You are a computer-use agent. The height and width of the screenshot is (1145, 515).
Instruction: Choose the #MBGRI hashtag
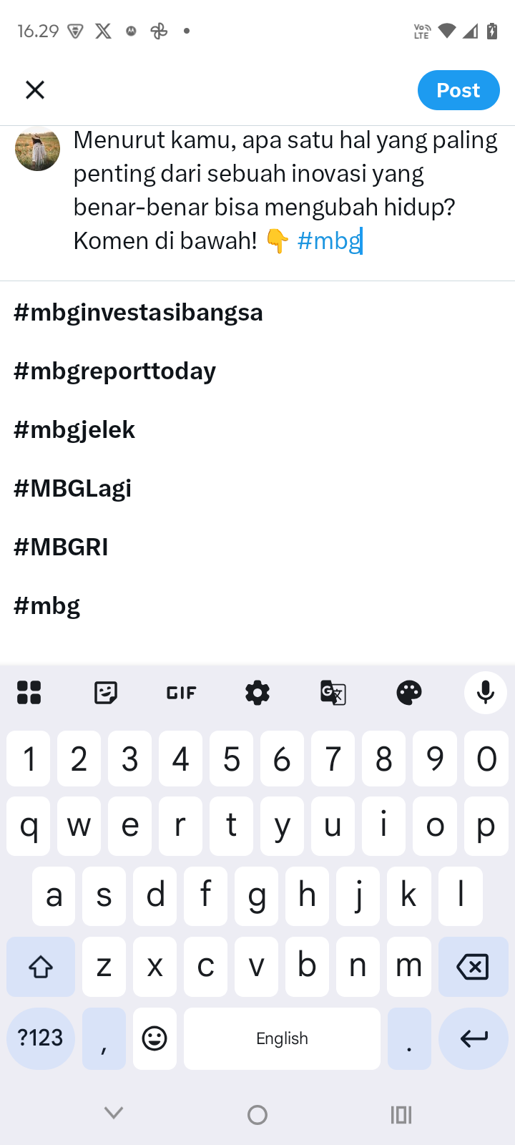pyautogui.click(x=61, y=547)
